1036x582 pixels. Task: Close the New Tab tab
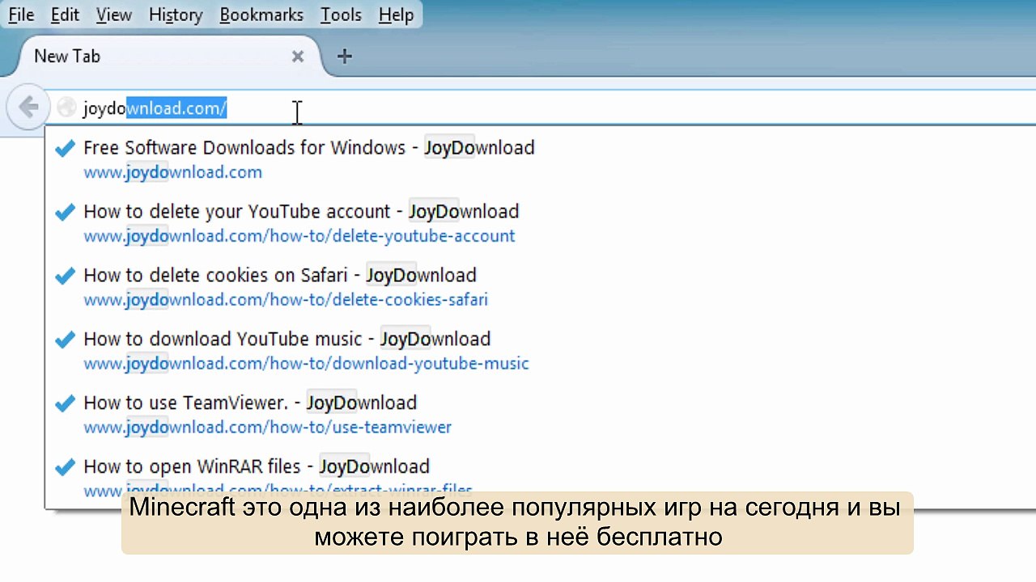tap(298, 57)
